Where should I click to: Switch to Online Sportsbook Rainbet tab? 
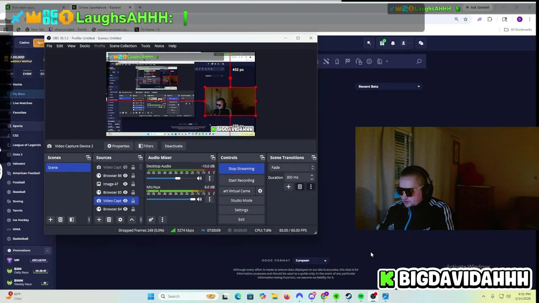(101, 7)
